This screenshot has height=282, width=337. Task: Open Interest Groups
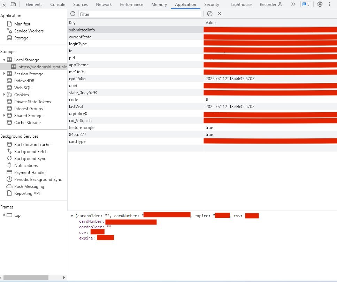[x=28, y=108]
